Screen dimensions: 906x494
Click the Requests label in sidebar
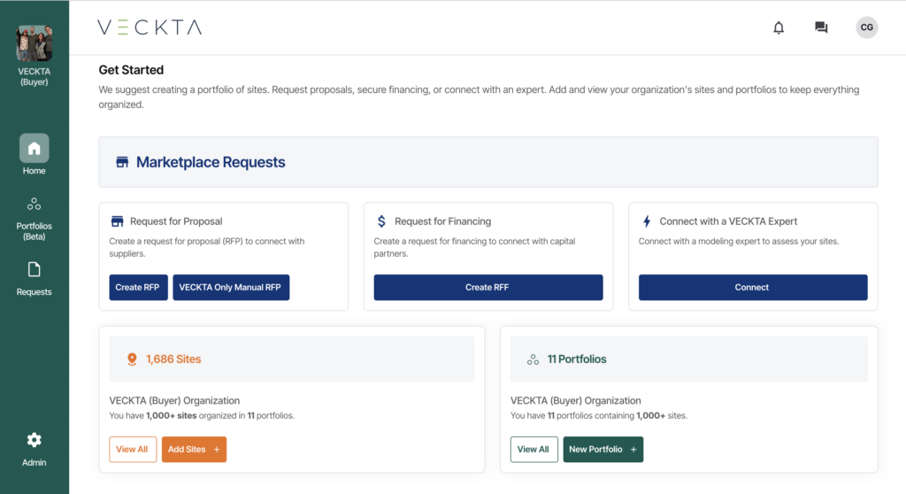[35, 292]
